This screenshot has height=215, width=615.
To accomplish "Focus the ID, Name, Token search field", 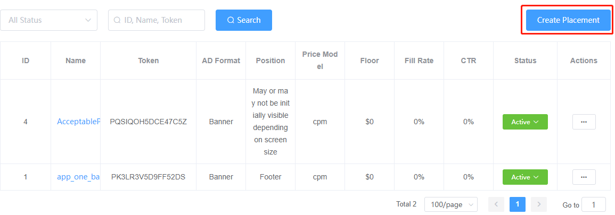I will click(157, 20).
